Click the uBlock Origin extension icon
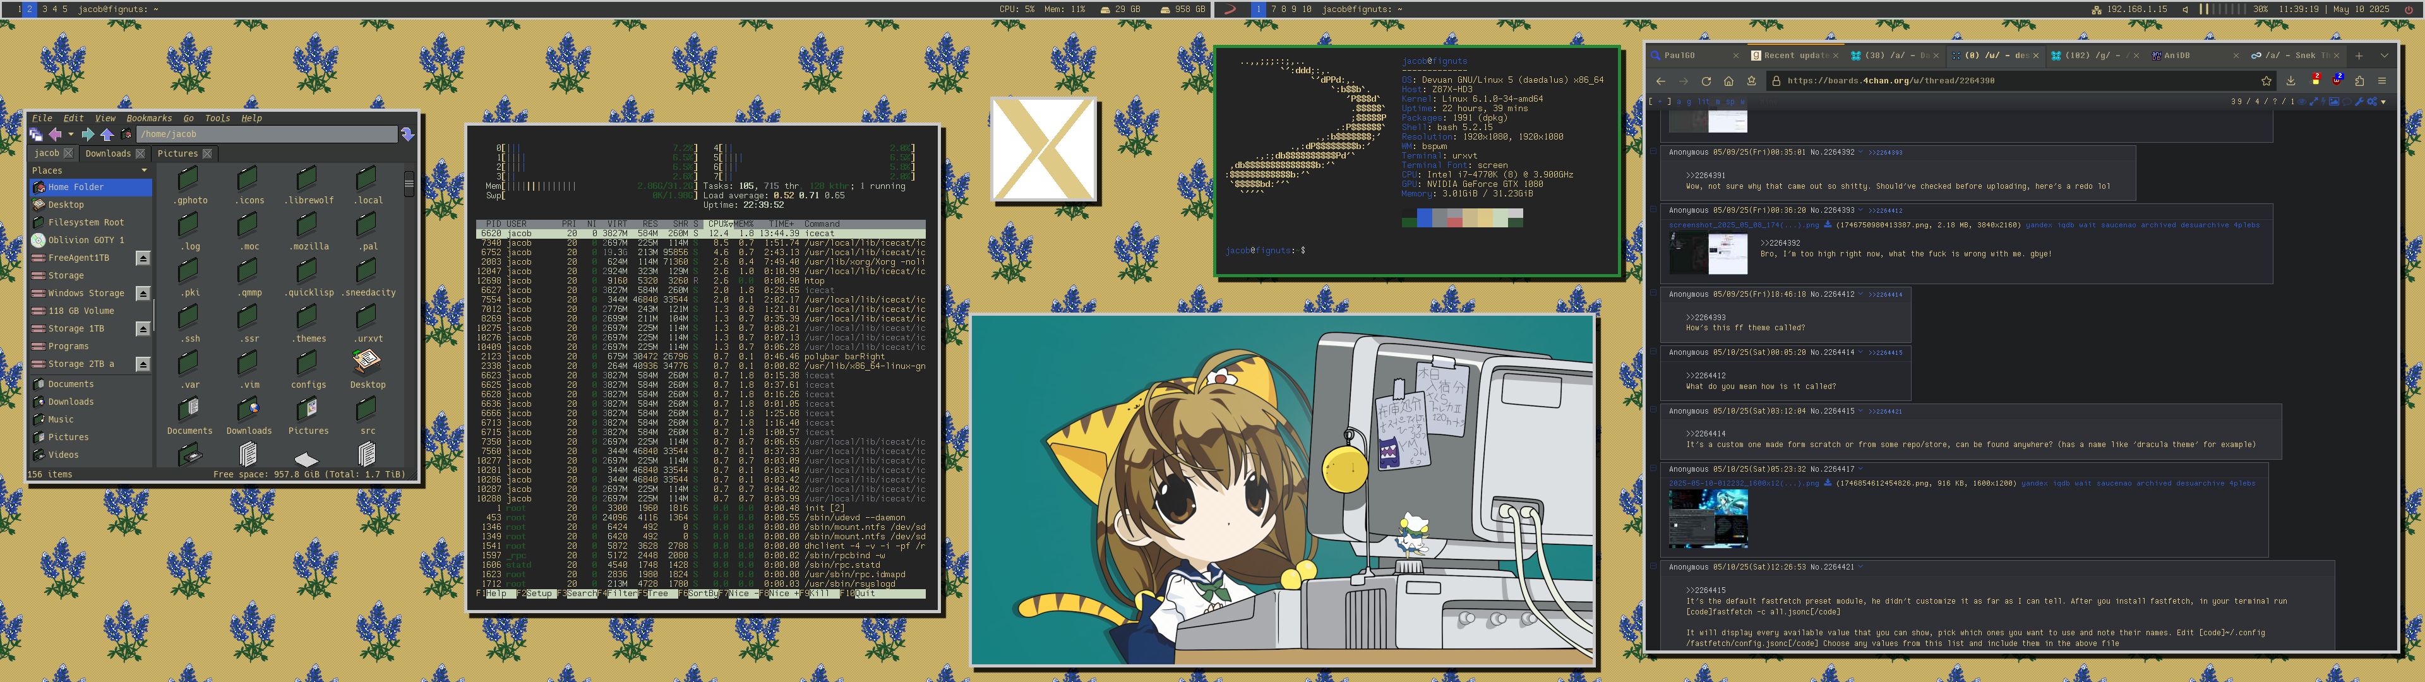 [x=2337, y=81]
